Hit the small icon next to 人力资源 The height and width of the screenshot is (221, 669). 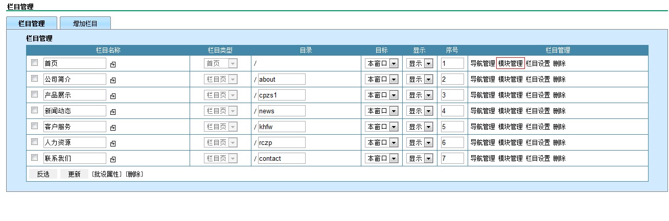(x=113, y=143)
